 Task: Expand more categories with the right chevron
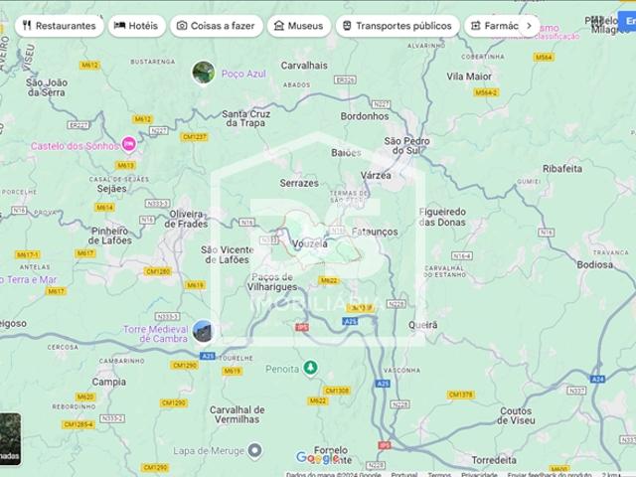[x=530, y=26]
